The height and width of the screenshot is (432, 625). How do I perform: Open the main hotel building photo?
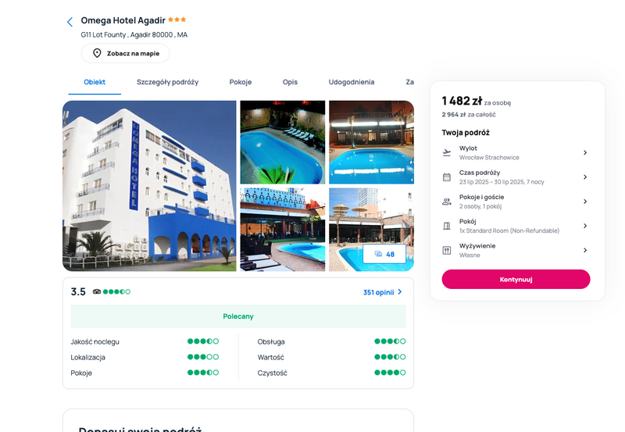pos(149,186)
